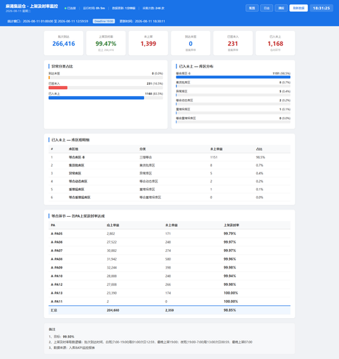
Task: Click the 204,680 total in summary row
Action: (113, 310)
